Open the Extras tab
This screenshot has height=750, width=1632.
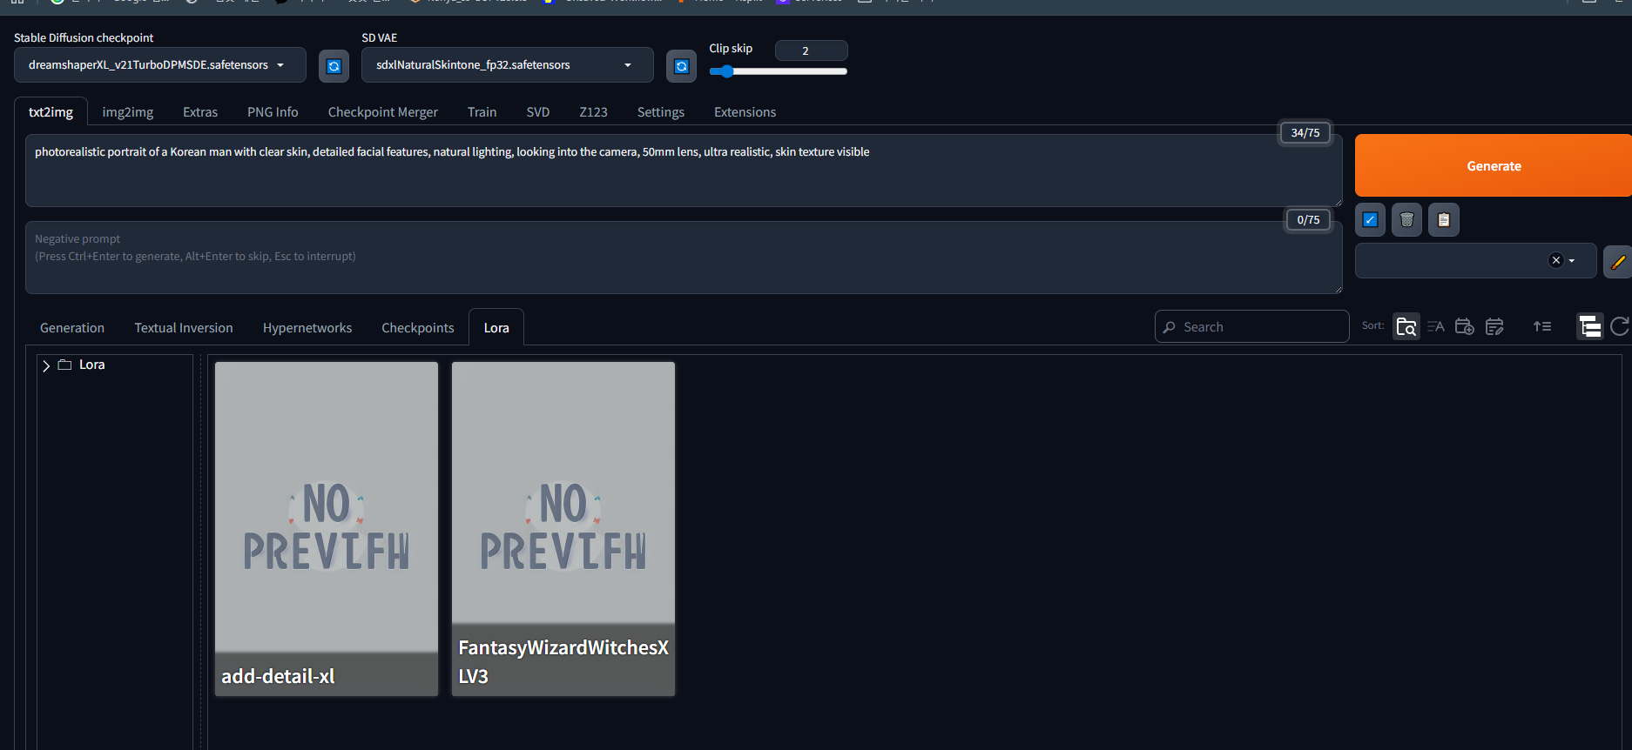point(200,112)
